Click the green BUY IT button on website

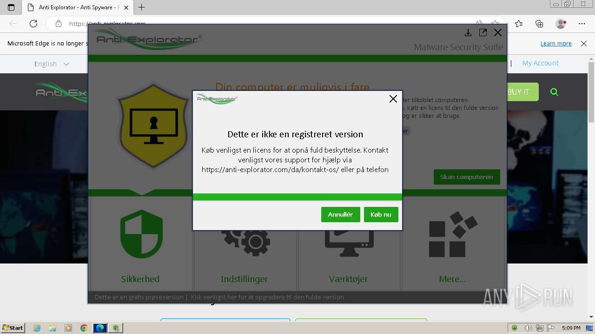point(522,92)
